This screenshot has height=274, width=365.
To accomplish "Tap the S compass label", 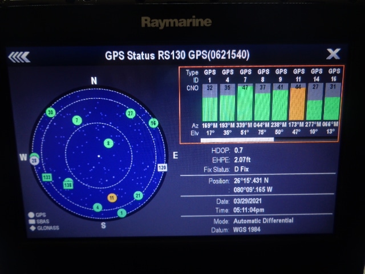I will 103,225.
